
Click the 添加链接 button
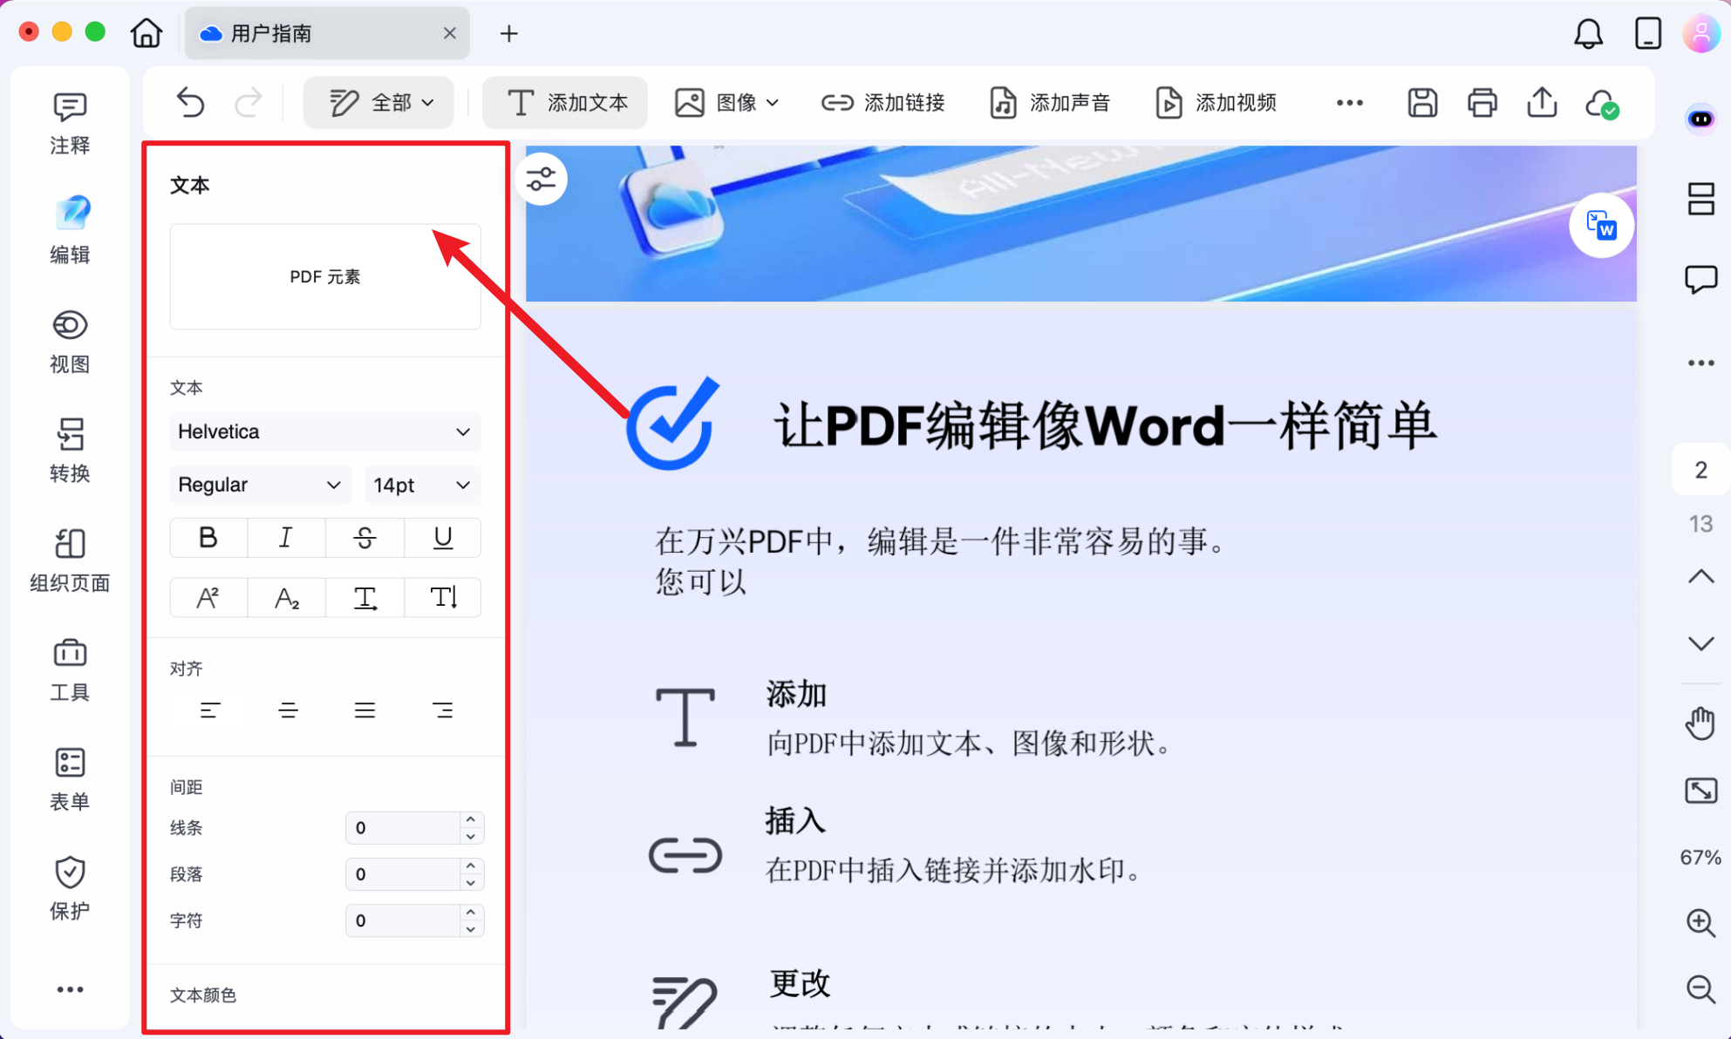[883, 102]
